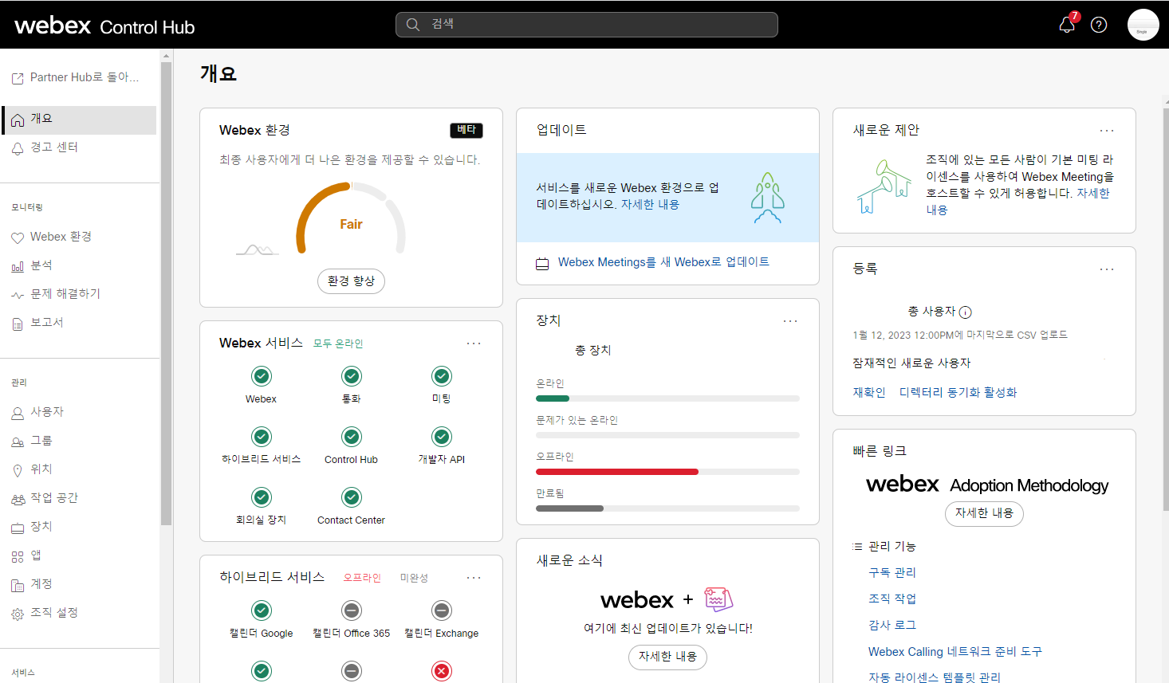Click the info icon next to 총 사용자

pos(966,312)
